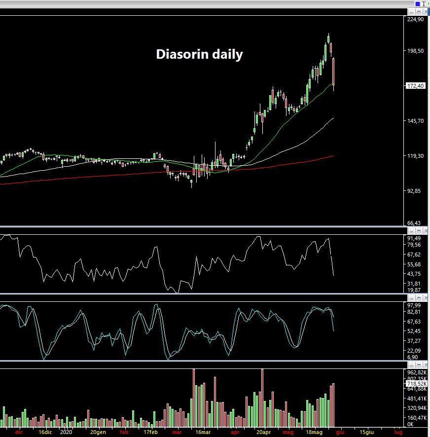430x437 pixels.
Task: Click the 'giu' date label
Action: click(x=340, y=432)
